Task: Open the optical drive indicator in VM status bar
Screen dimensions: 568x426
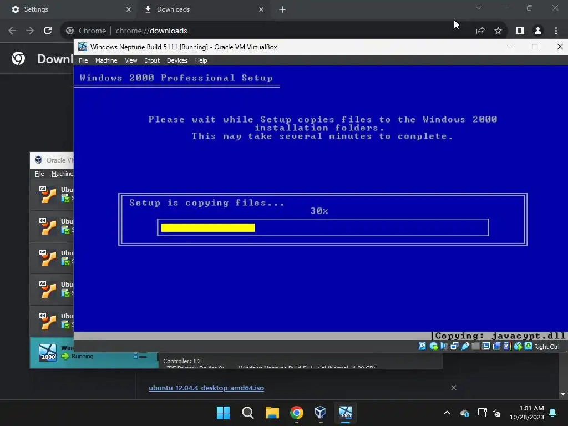Action: (x=434, y=346)
